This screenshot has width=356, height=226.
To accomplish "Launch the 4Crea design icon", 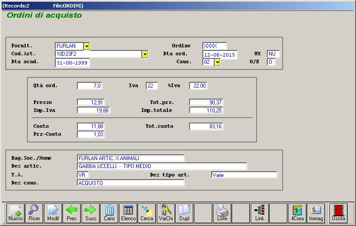I will click(x=297, y=213).
